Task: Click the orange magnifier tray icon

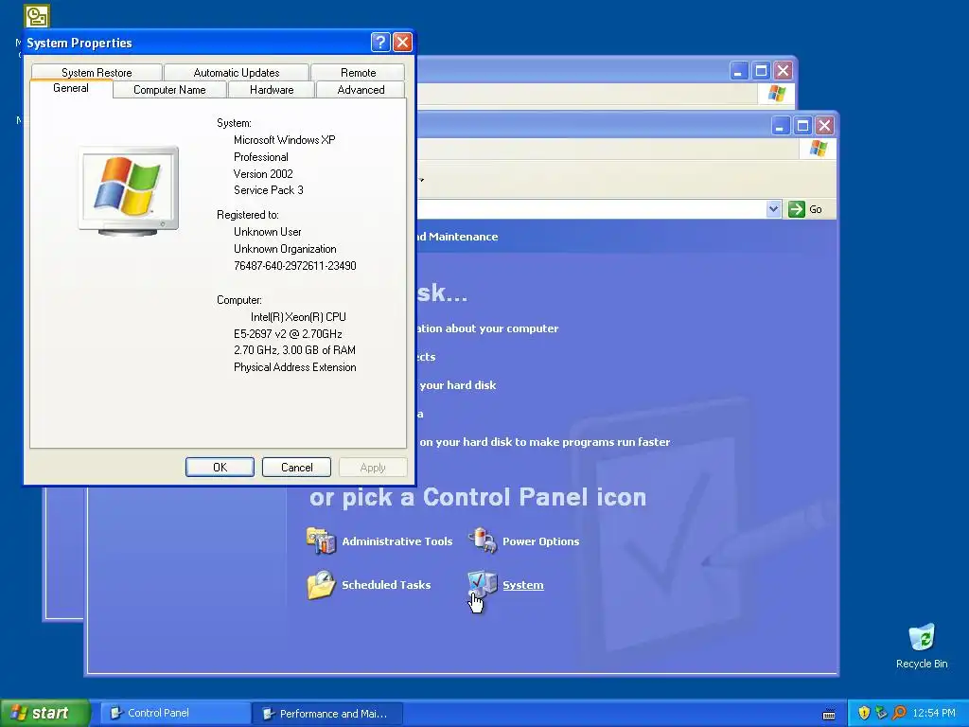Action: click(899, 713)
